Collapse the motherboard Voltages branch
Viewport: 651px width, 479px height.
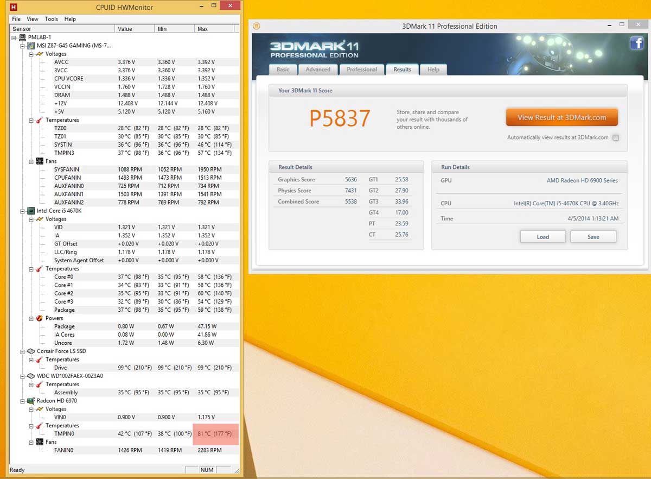point(31,54)
